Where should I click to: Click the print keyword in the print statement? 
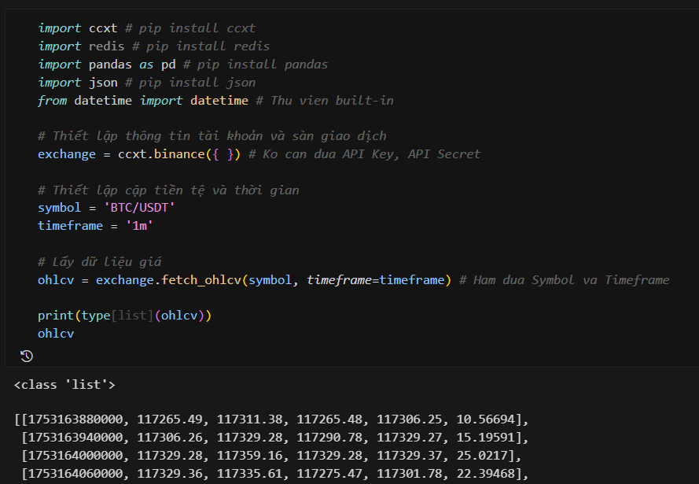(56, 316)
